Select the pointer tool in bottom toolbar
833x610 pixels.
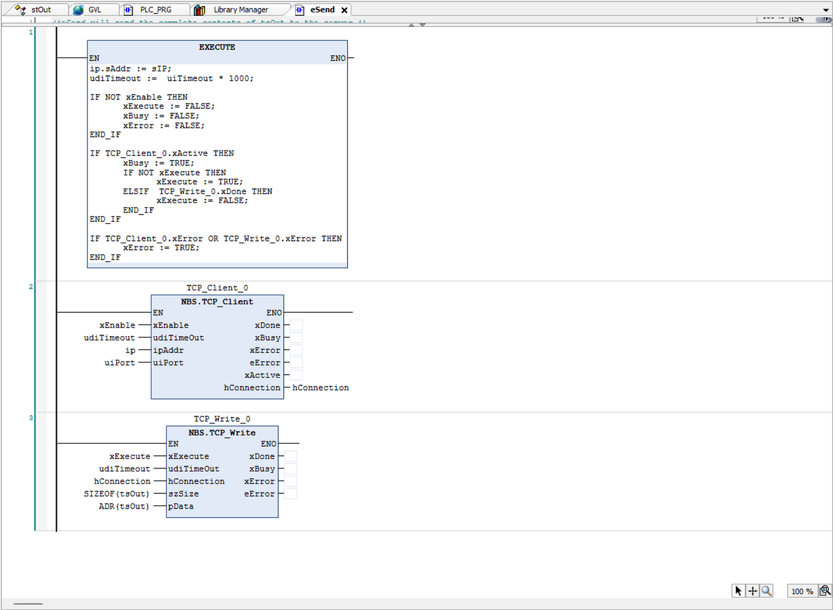click(738, 590)
